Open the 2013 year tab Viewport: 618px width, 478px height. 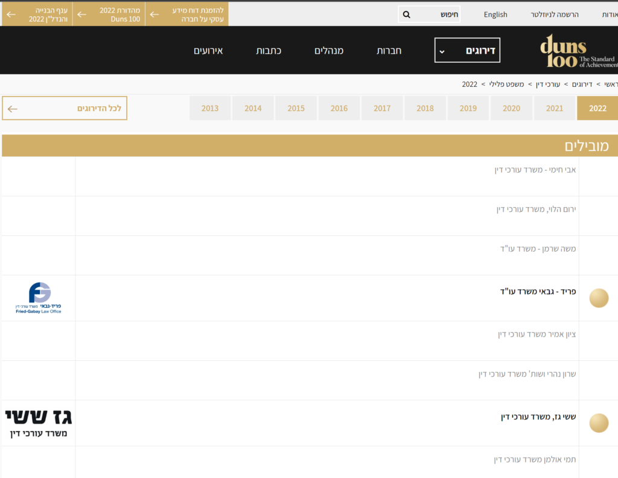[209, 109]
